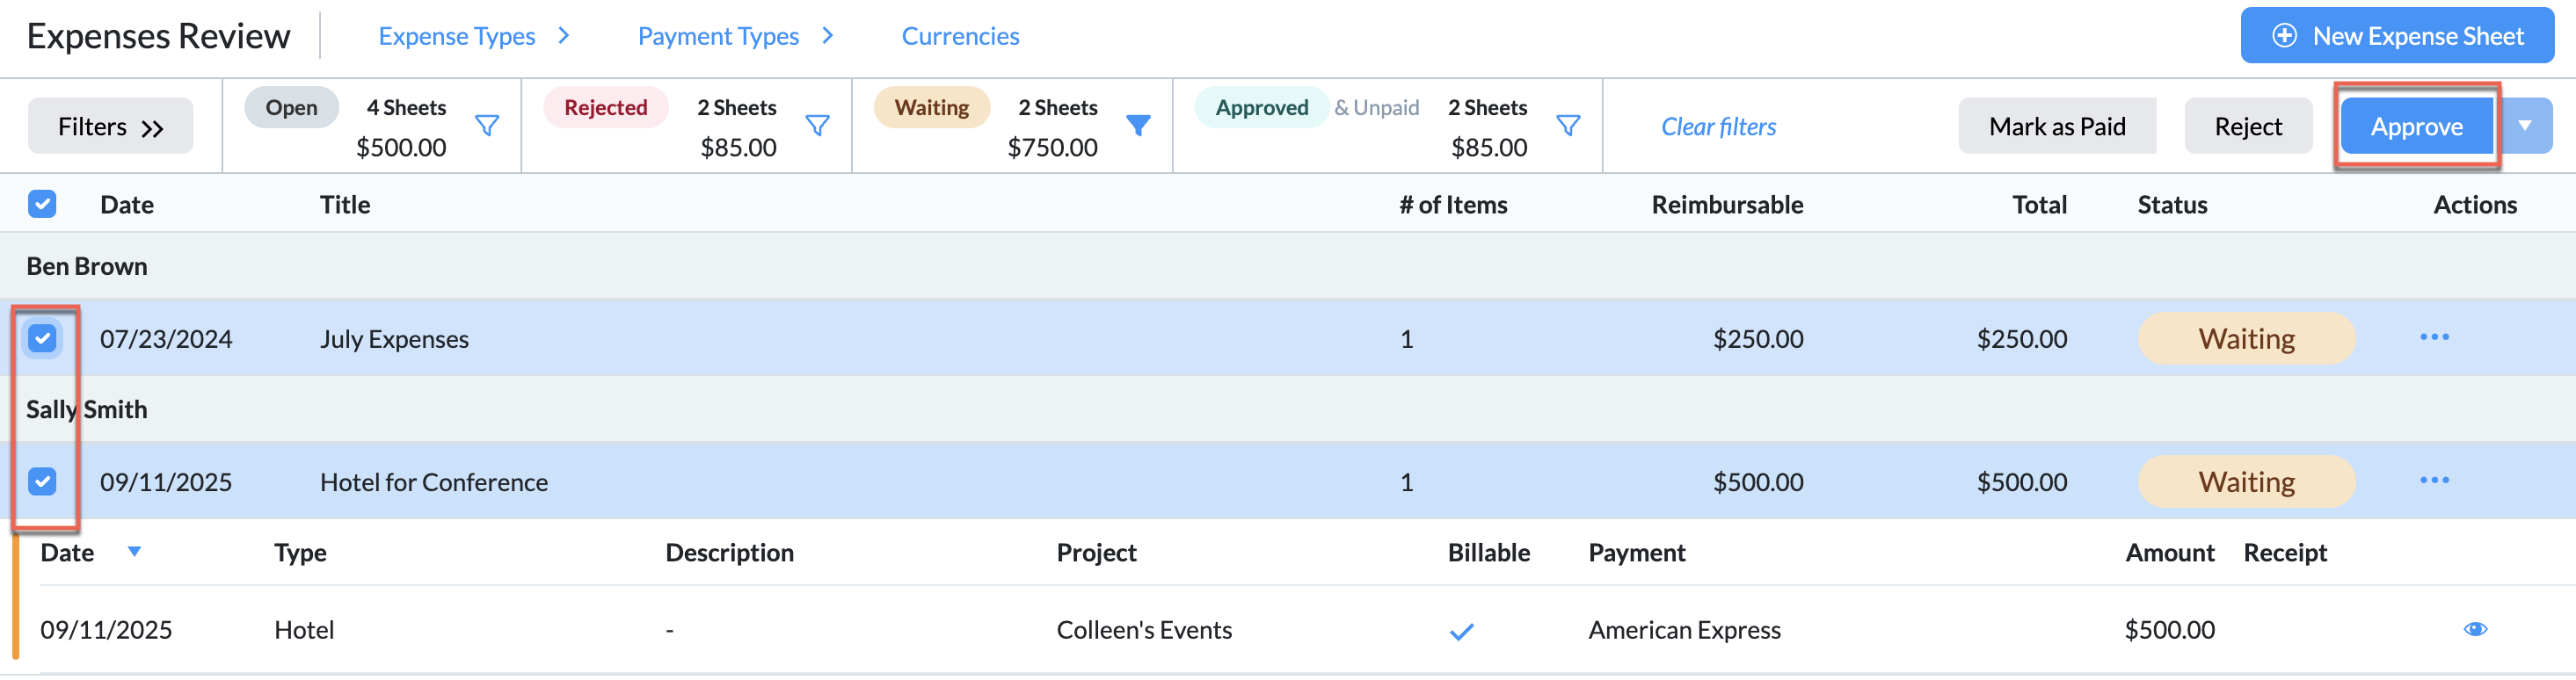
Task: Open actions menu for July Expenses row
Action: [2434, 337]
